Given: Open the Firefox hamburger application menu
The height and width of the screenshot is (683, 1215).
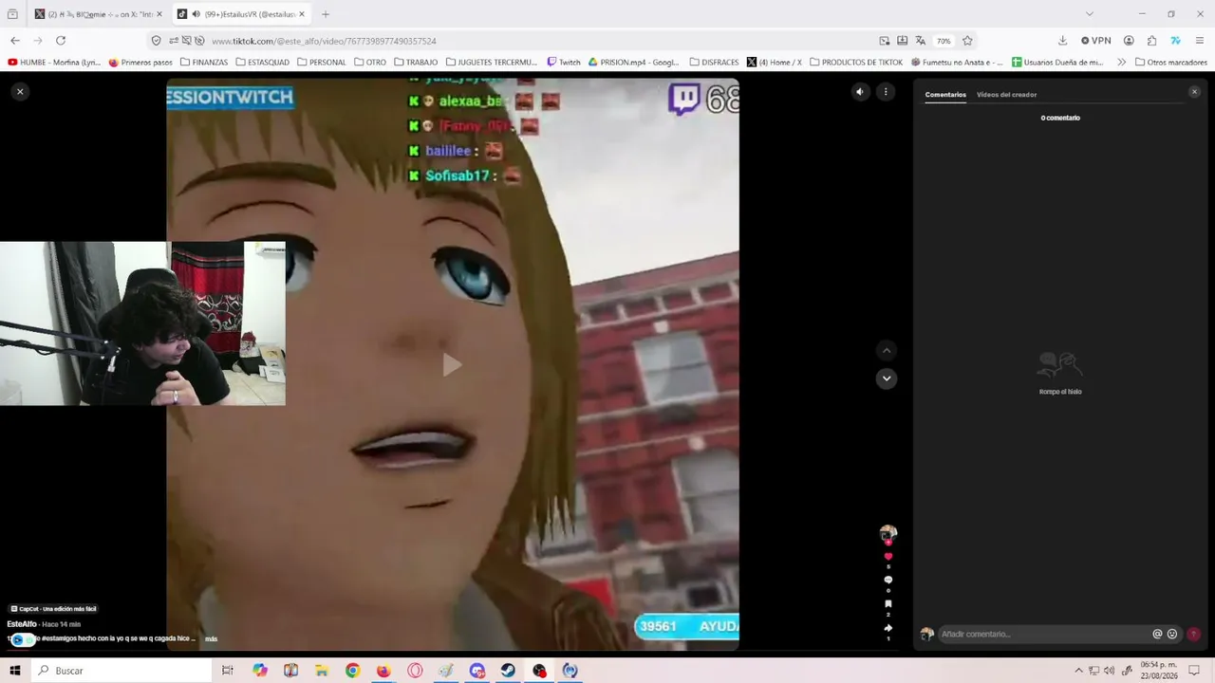Looking at the screenshot, I should point(1201,41).
